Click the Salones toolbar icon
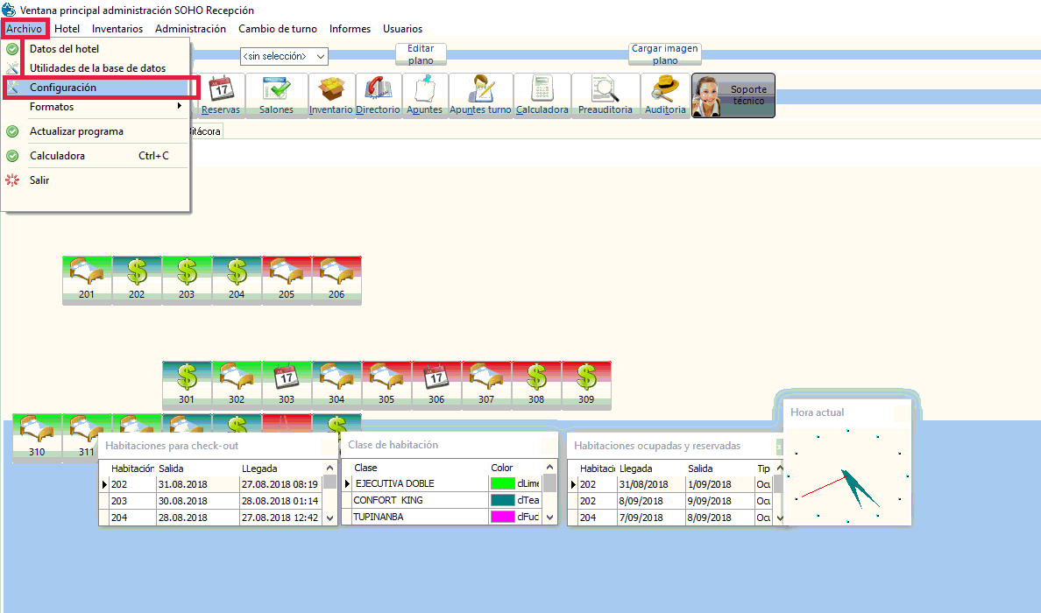1041x613 pixels. click(276, 95)
